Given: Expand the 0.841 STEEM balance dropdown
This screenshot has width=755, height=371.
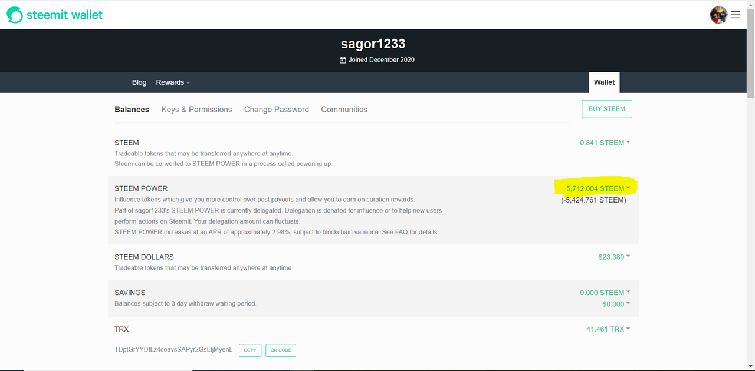Looking at the screenshot, I should pos(605,143).
